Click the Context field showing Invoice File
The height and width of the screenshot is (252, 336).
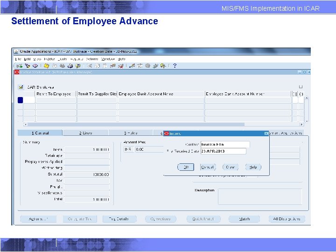[x=225, y=144]
